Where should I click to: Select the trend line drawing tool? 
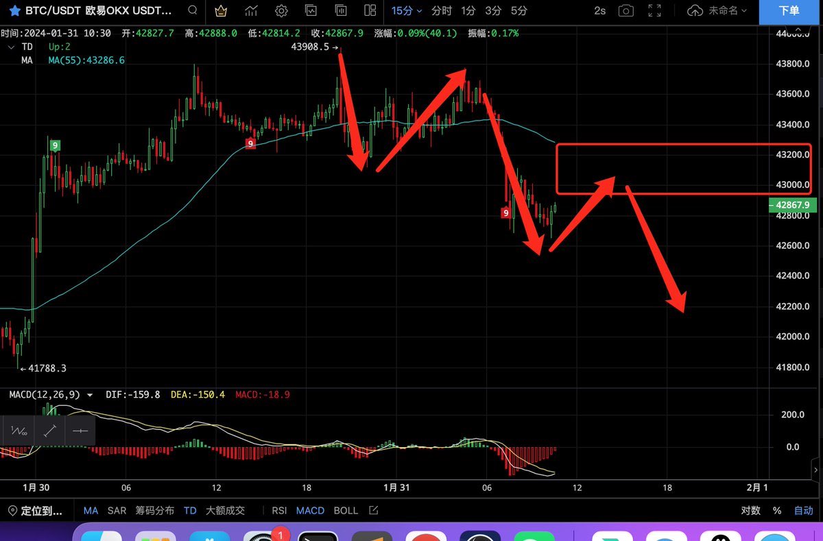pyautogui.click(x=49, y=431)
